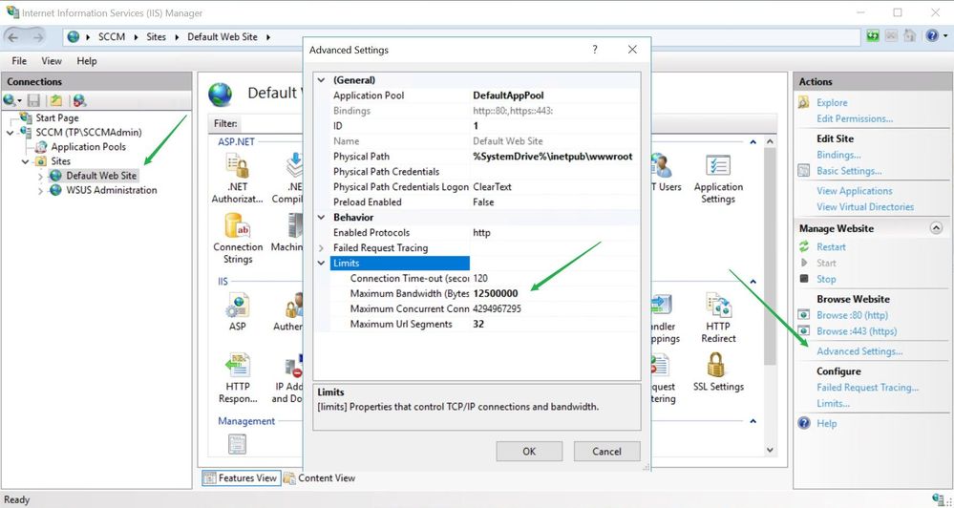
Task: Close the Advanced Settings dialog
Action: coord(633,50)
